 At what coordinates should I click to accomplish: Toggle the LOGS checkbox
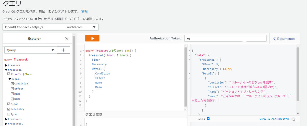point(208,119)
